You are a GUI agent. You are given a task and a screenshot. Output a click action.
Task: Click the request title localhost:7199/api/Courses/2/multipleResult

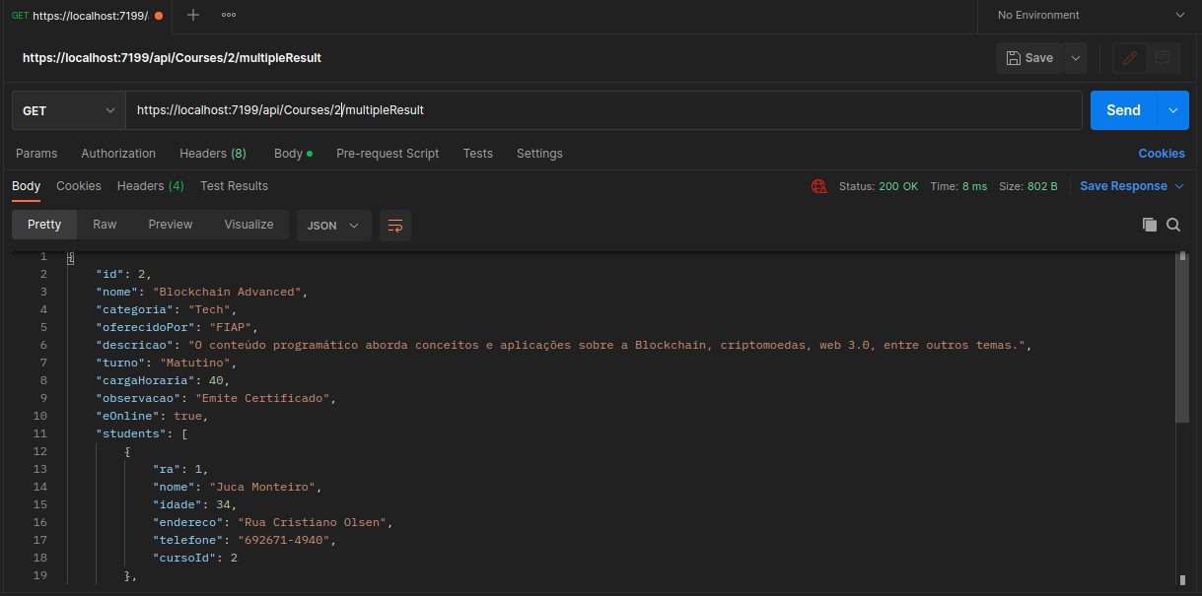pos(172,58)
